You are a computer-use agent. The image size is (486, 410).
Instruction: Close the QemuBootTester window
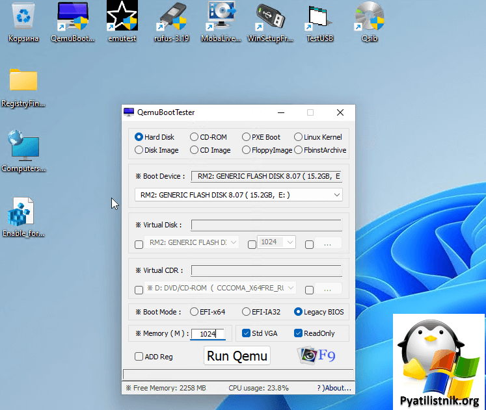pos(340,112)
